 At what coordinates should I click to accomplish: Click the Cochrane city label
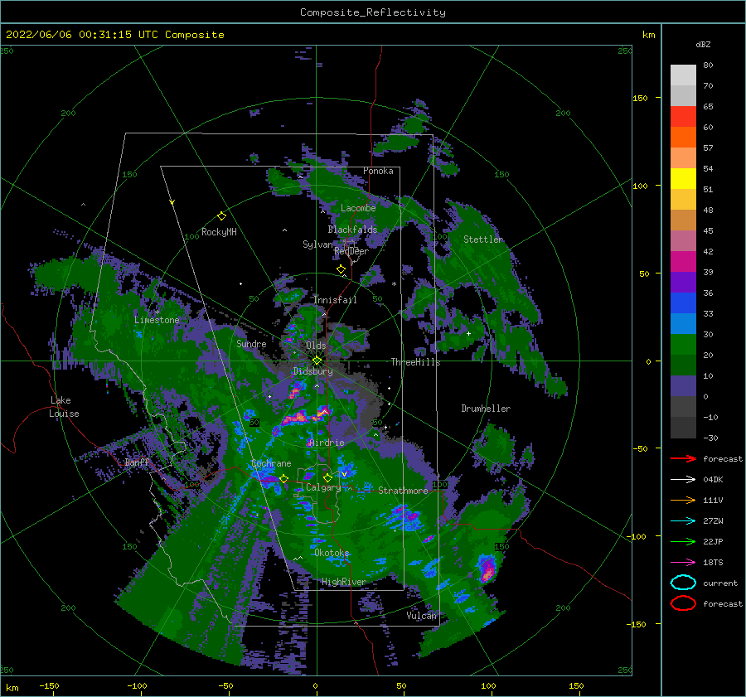coord(271,463)
